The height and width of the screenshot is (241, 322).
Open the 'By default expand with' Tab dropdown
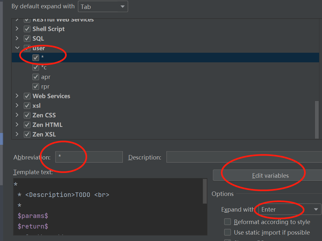tap(103, 7)
